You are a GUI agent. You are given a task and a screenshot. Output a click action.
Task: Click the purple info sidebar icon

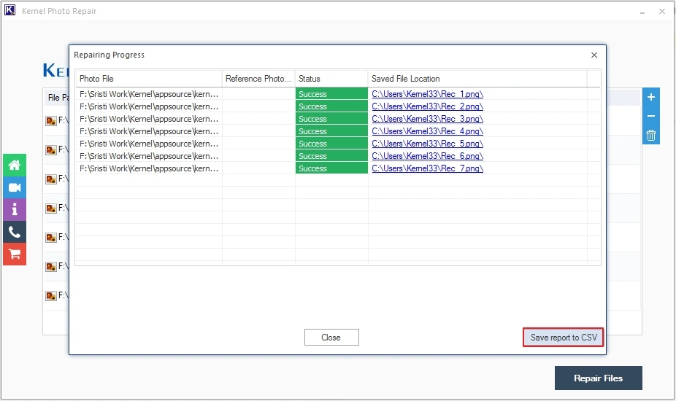(15, 209)
